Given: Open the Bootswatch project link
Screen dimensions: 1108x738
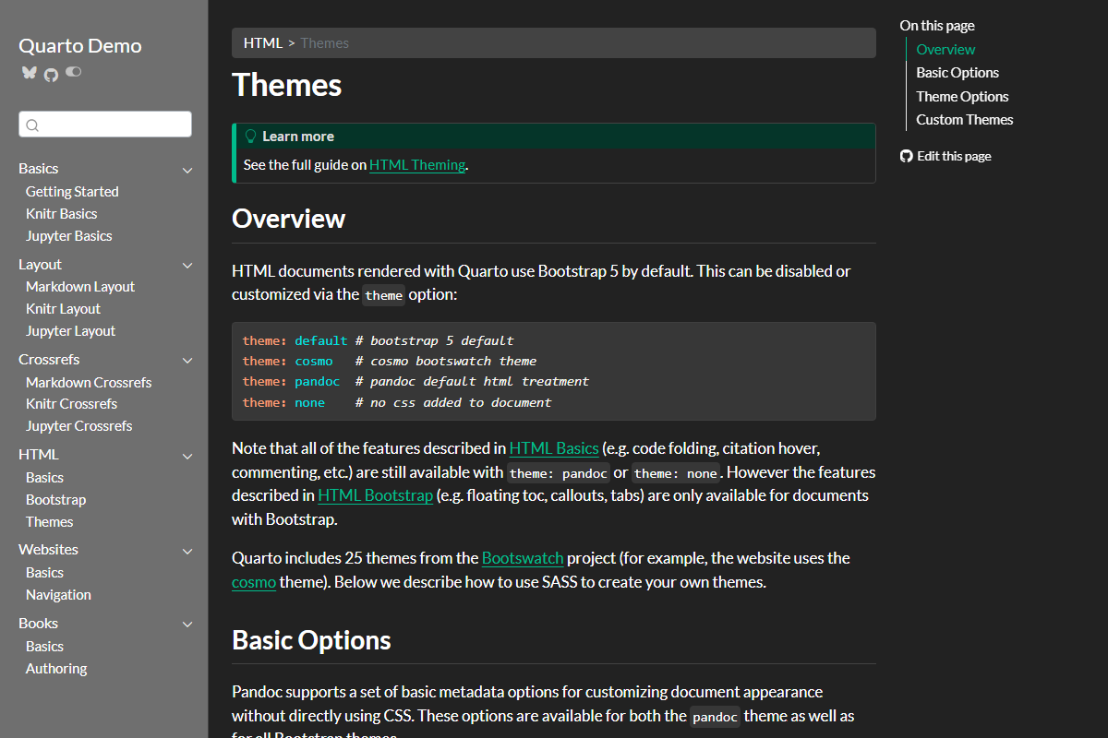Looking at the screenshot, I should click(523, 557).
